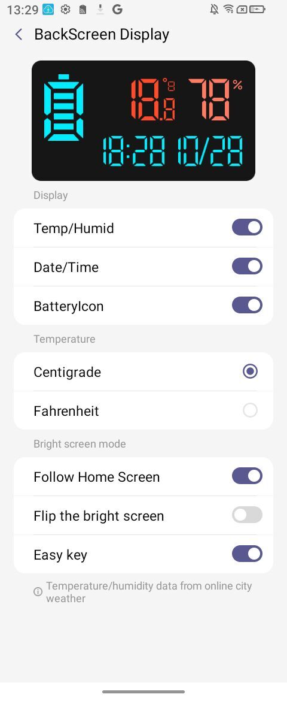Disable Follow Home Screen switch
This screenshot has height=701, width=287.
pyautogui.click(x=247, y=476)
